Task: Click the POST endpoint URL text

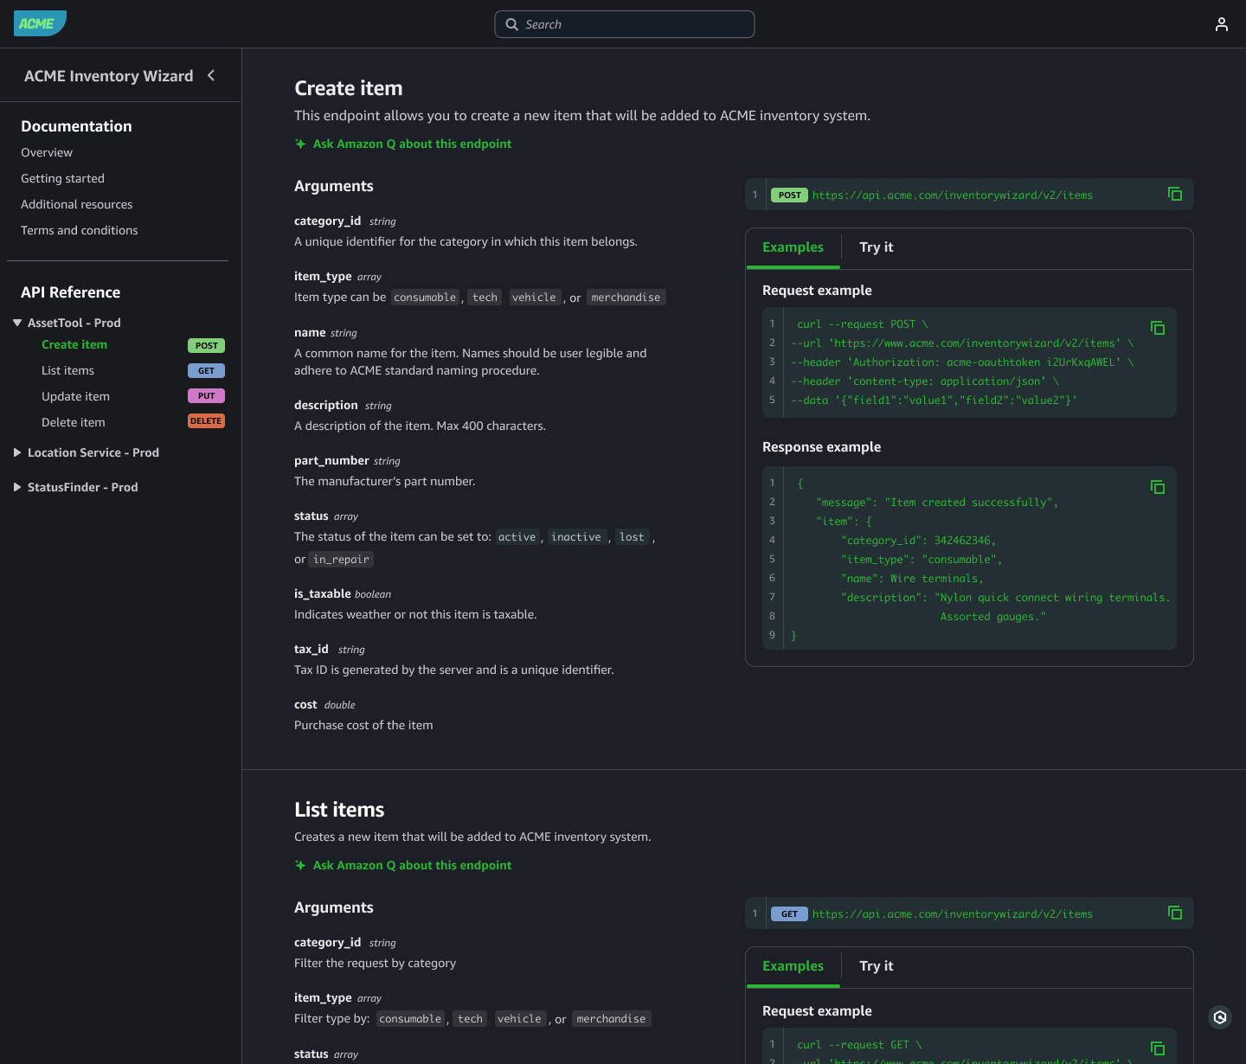Action: click(952, 195)
